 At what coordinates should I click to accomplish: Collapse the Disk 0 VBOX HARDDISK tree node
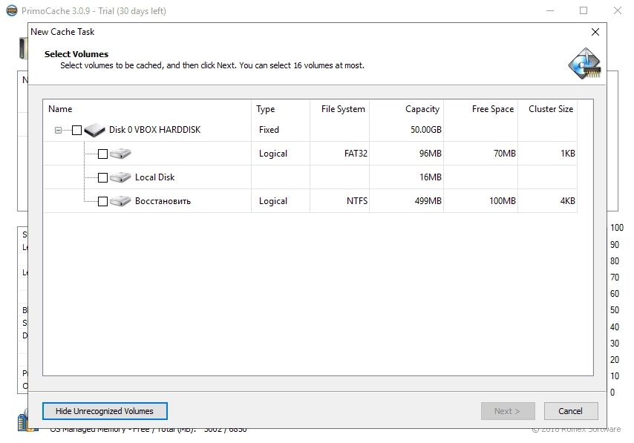click(x=58, y=130)
